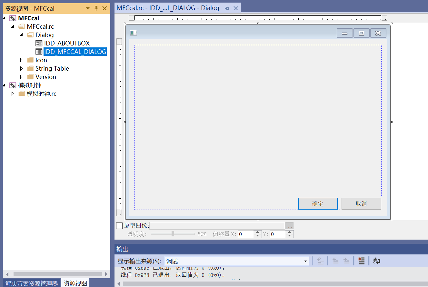Close the MFCcal.rc document tab
The height and width of the screenshot is (287, 428).
(x=236, y=8)
